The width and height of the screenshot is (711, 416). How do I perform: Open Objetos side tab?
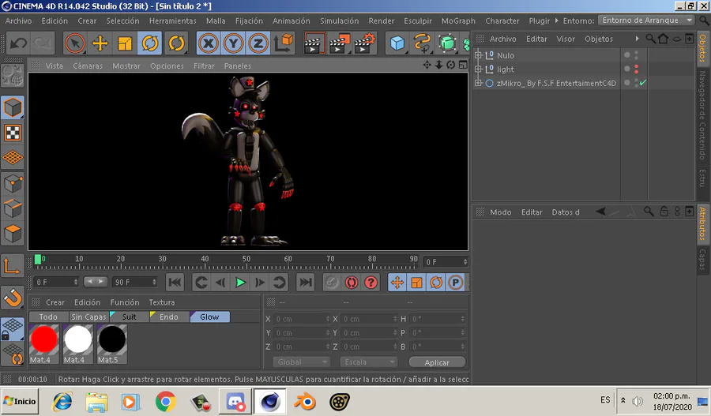pyautogui.click(x=703, y=47)
